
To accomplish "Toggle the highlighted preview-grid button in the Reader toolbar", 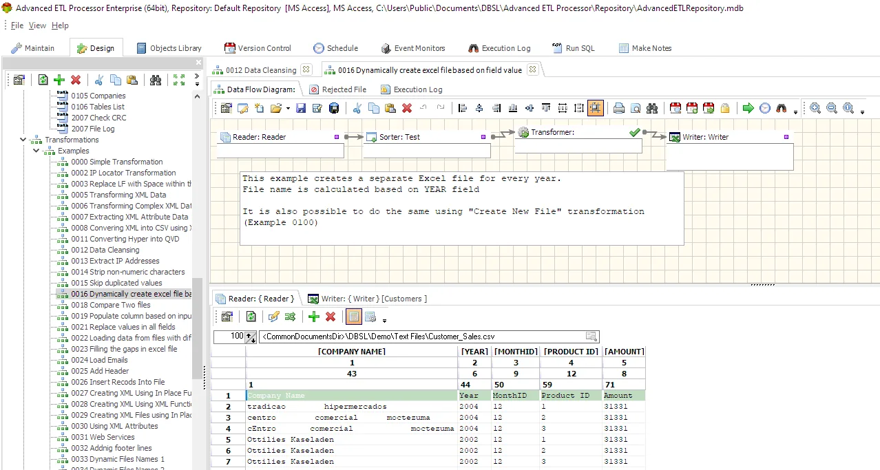I will click(x=354, y=317).
